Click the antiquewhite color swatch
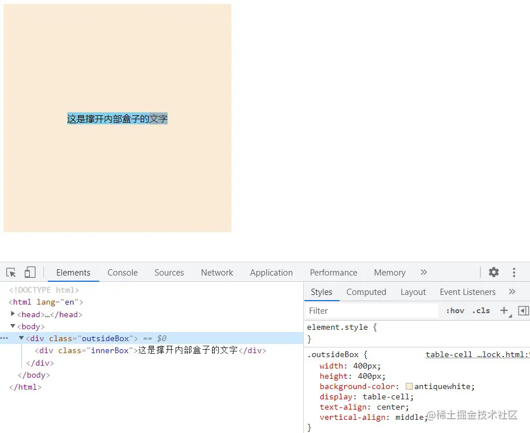Screen dimensions: 530x433 coord(409,386)
